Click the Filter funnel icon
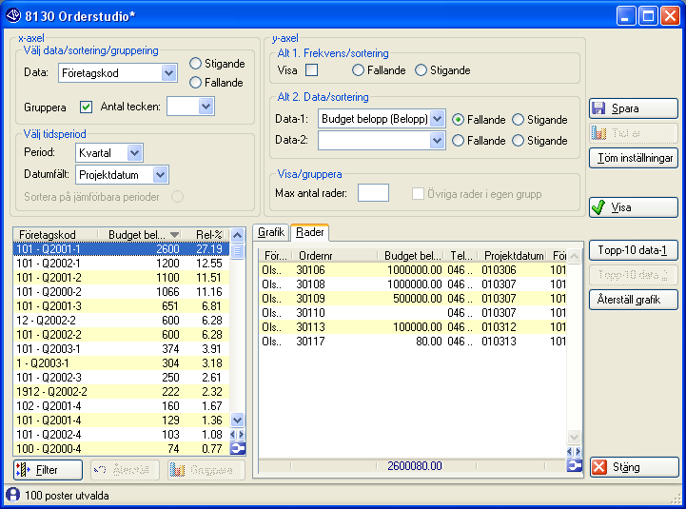The image size is (686, 509). (x=23, y=470)
